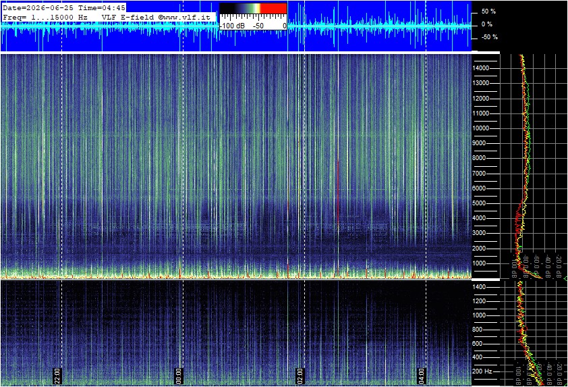Click the 2000 frequency label
This screenshot has height=387, width=568.
pos(479,249)
